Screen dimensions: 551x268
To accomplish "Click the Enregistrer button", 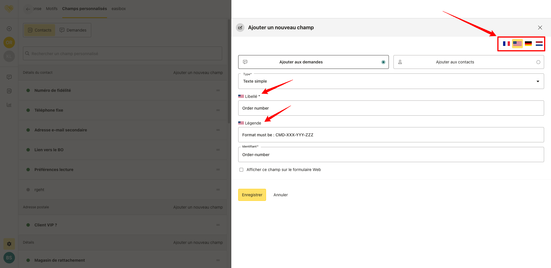I will (x=252, y=195).
